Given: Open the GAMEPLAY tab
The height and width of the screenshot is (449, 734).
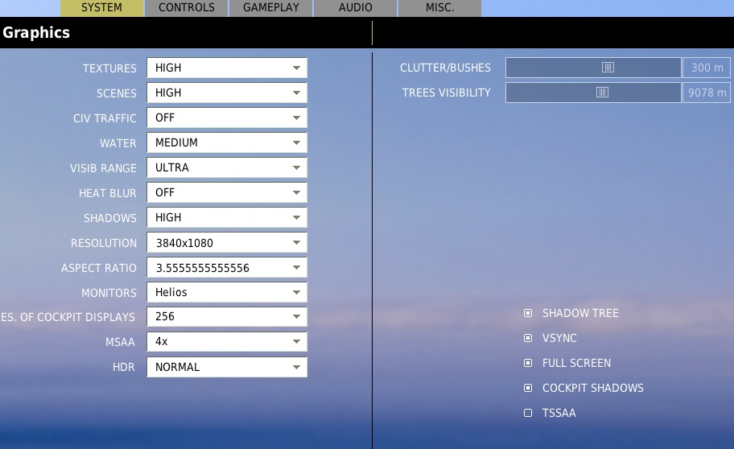Looking at the screenshot, I should [x=271, y=8].
